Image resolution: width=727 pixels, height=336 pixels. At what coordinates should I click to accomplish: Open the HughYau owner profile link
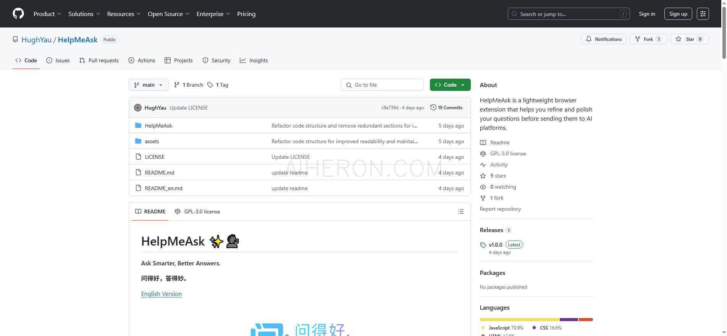[x=36, y=40]
